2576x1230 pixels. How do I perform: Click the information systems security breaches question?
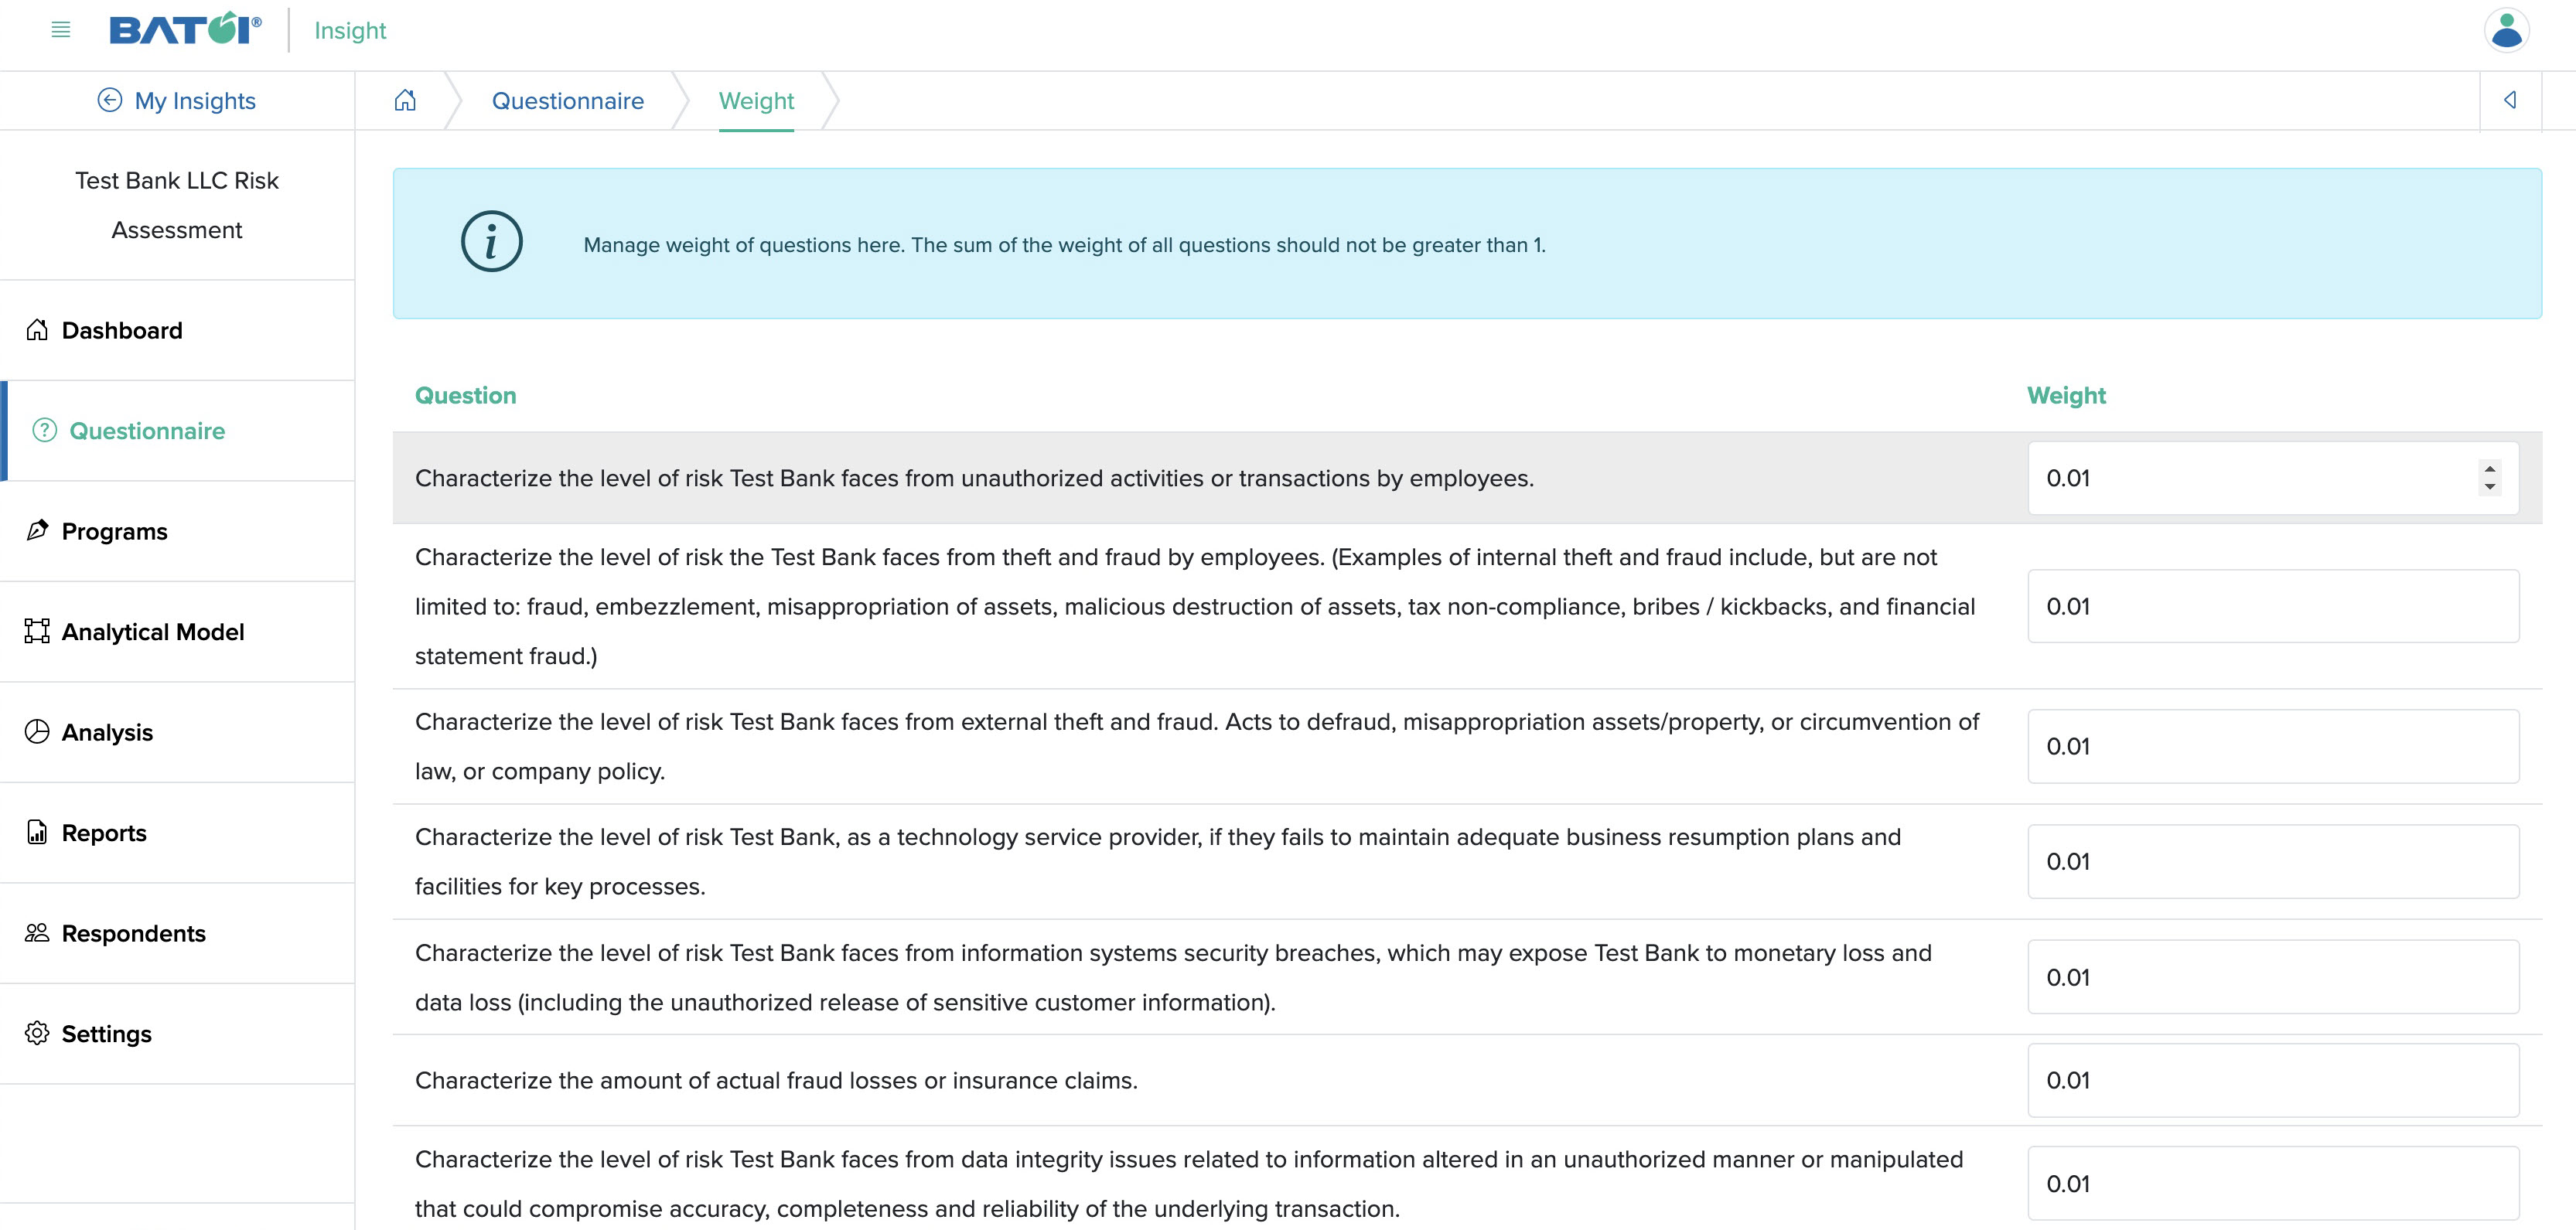[1173, 977]
